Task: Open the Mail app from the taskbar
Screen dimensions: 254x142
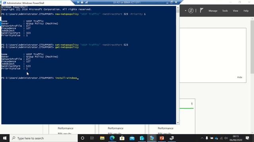Action: click(x=132, y=138)
